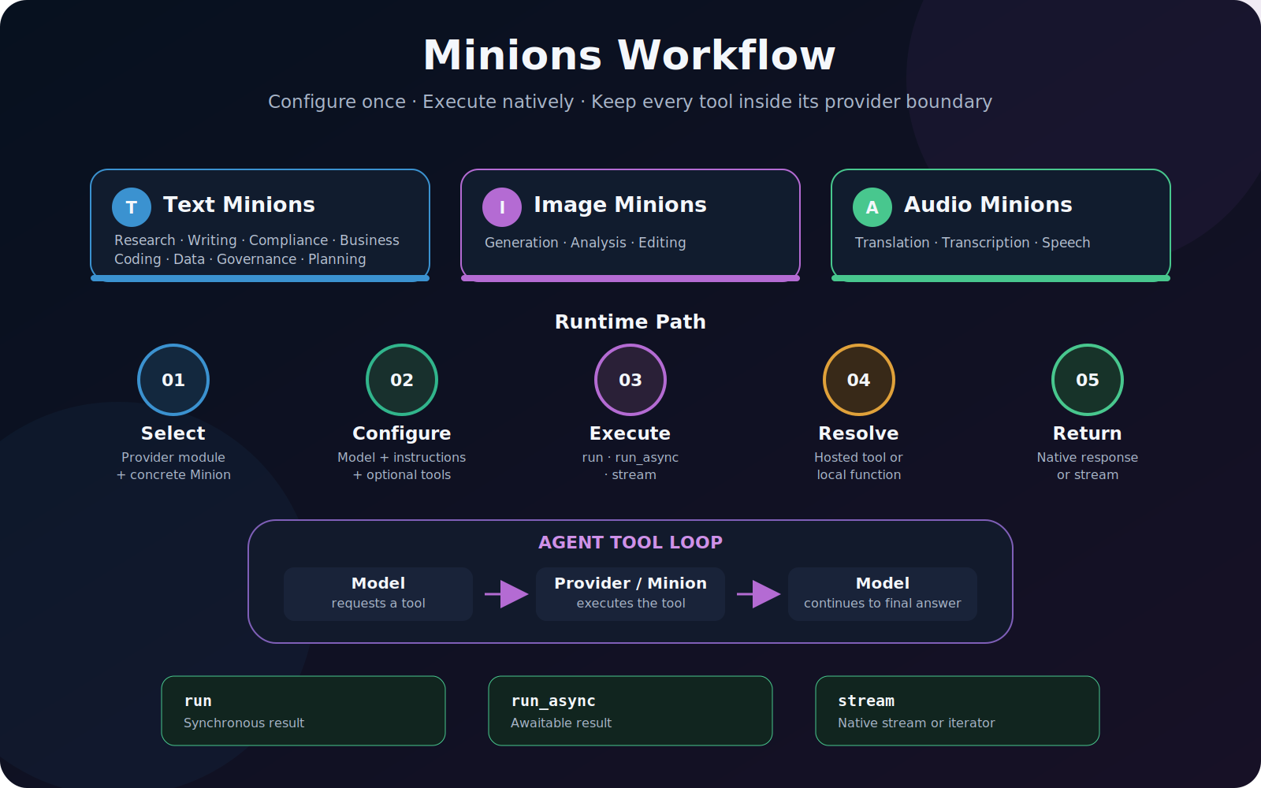Click 'Translation · Transcription · Speech' text
Screen dimensions: 1261x788
pos(973,243)
